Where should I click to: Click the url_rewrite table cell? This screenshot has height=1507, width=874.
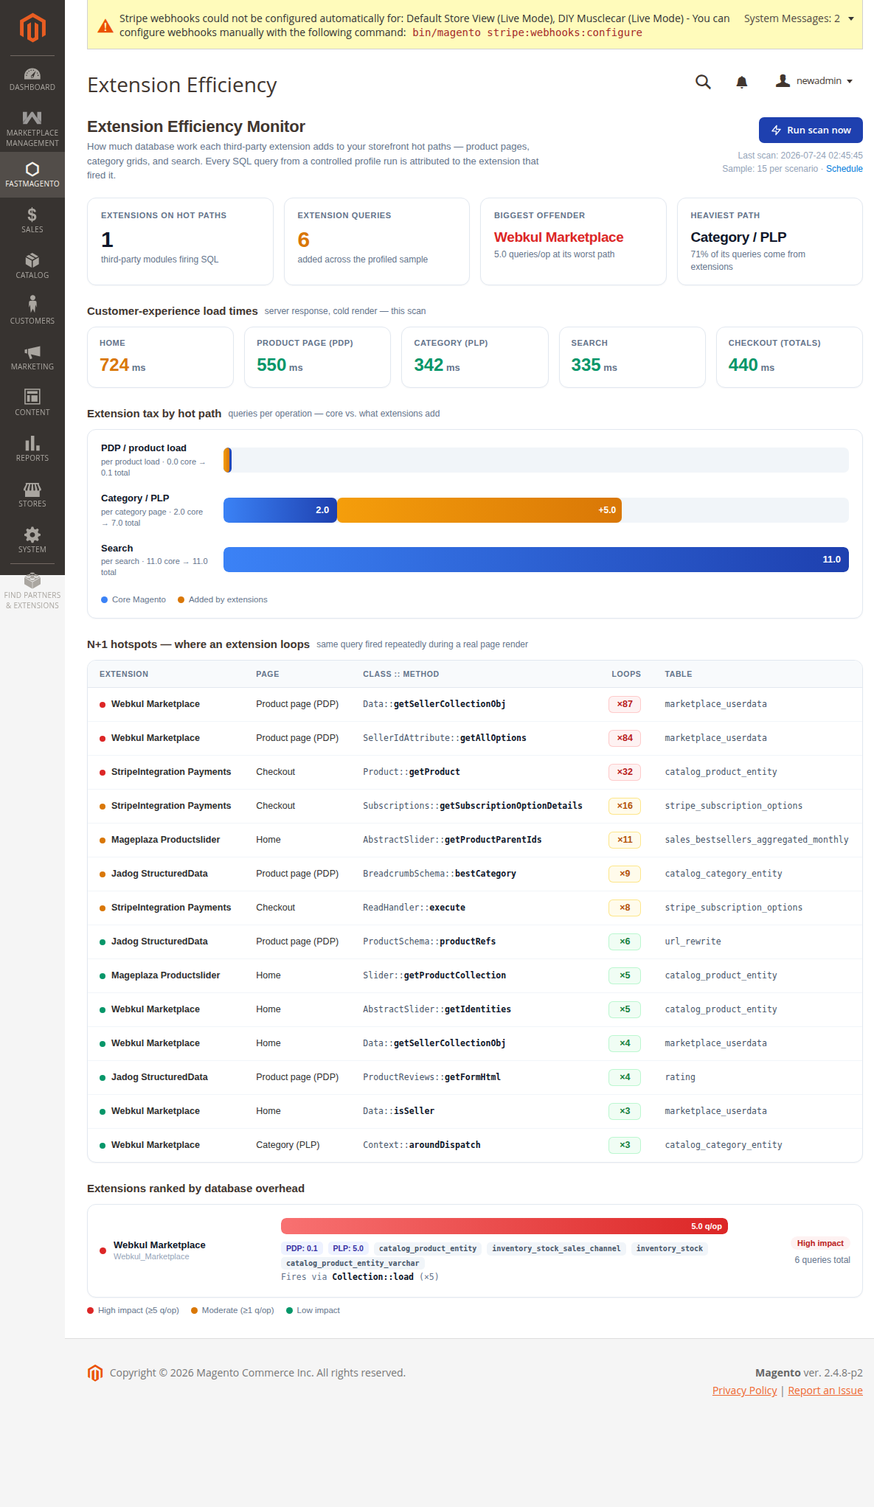click(693, 942)
